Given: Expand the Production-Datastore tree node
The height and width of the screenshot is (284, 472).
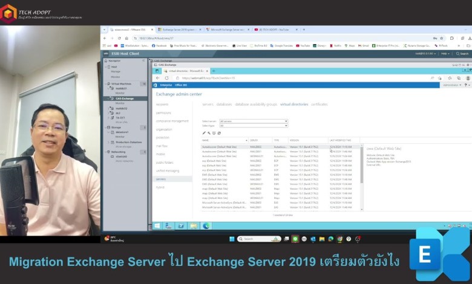Looking at the screenshot, I should (x=109, y=142).
